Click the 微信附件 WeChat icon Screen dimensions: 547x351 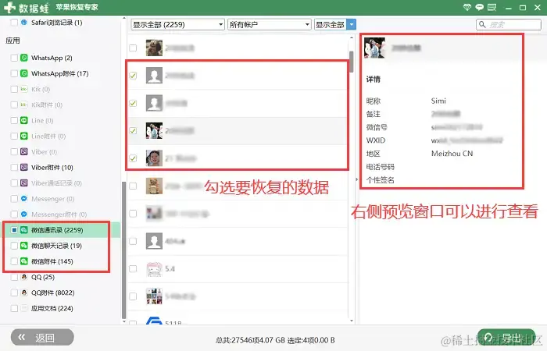[x=23, y=261]
